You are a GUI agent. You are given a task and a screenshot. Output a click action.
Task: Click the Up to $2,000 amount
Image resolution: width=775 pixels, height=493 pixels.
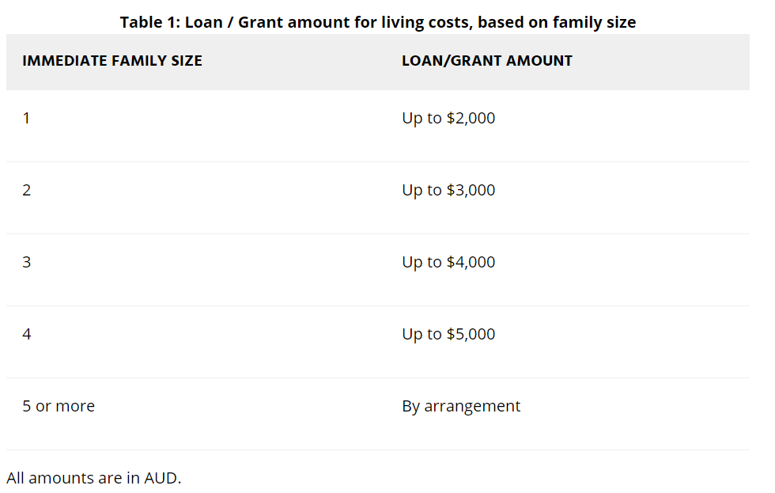(x=448, y=119)
